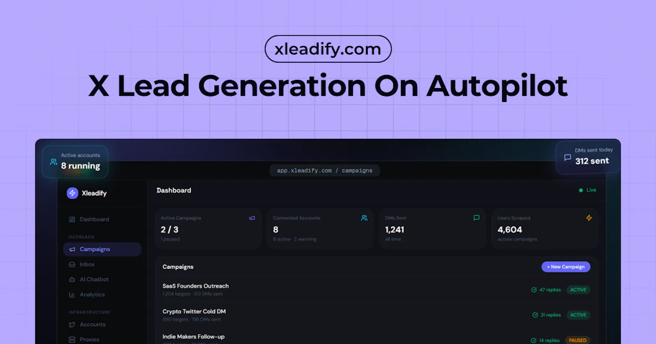Click the Dashboard grid icon in sidebar
This screenshot has height=344, width=656.
coord(72,220)
